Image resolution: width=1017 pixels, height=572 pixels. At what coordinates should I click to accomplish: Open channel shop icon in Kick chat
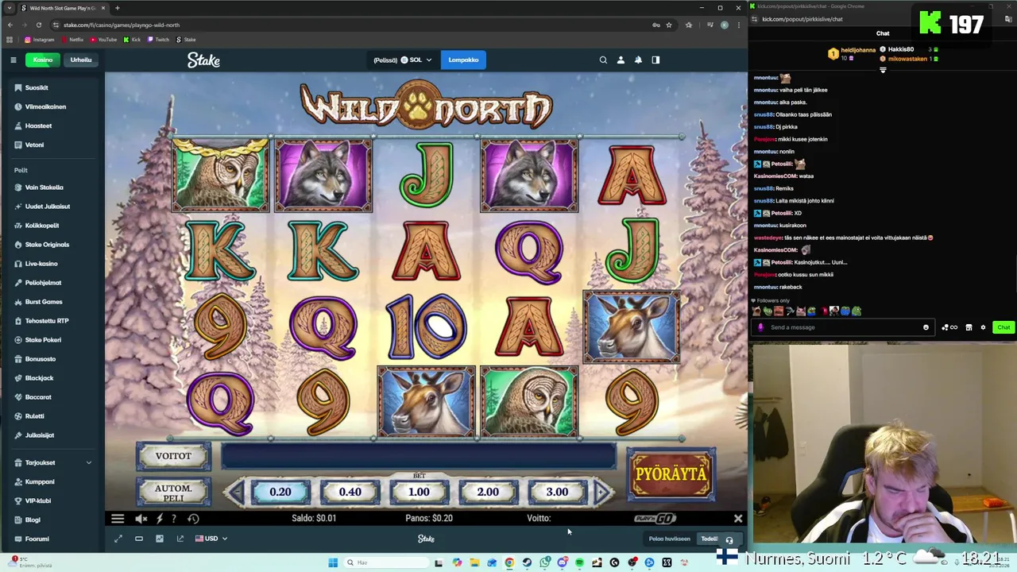969,327
